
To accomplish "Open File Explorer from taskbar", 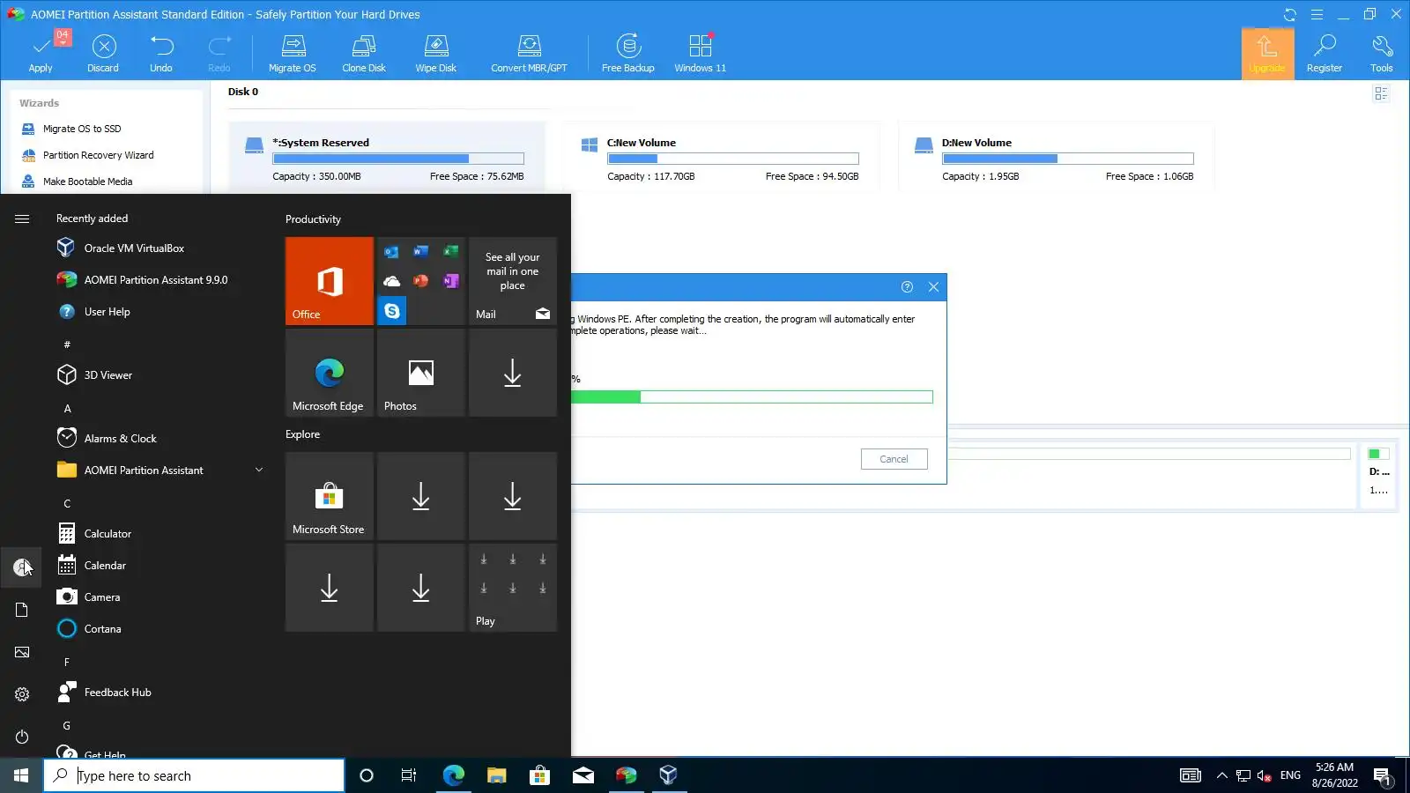I will click(x=497, y=775).
